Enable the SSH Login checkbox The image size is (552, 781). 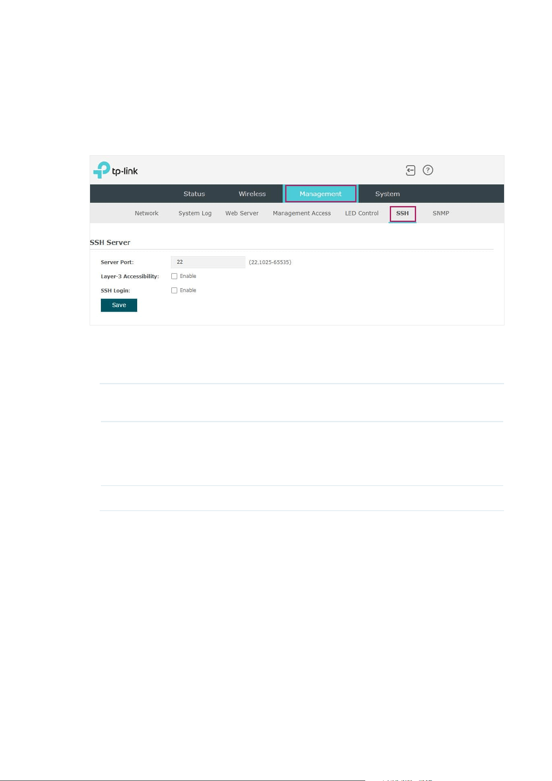174,290
